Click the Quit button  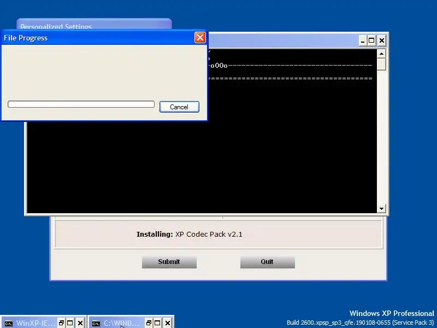[x=268, y=262]
